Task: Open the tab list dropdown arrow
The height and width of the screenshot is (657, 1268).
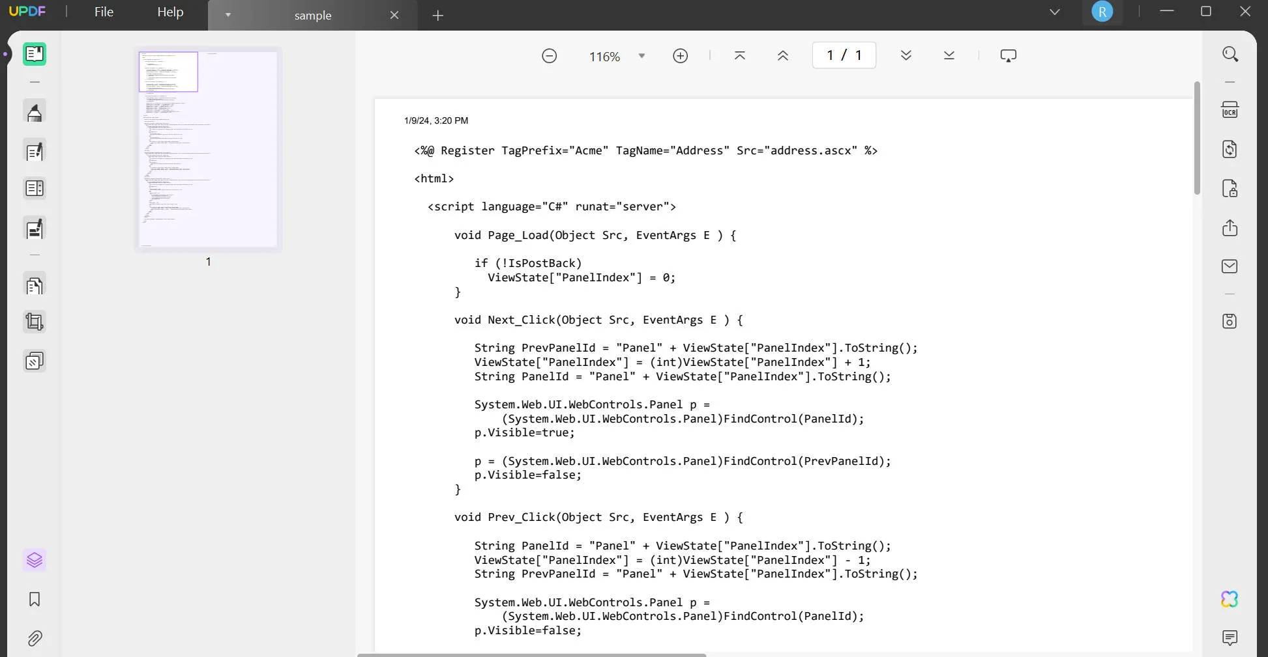Action: click(x=228, y=15)
